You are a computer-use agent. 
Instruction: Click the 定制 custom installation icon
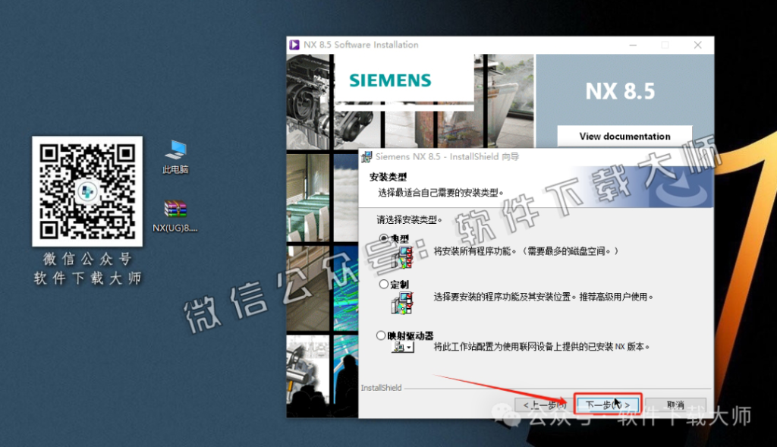401,302
